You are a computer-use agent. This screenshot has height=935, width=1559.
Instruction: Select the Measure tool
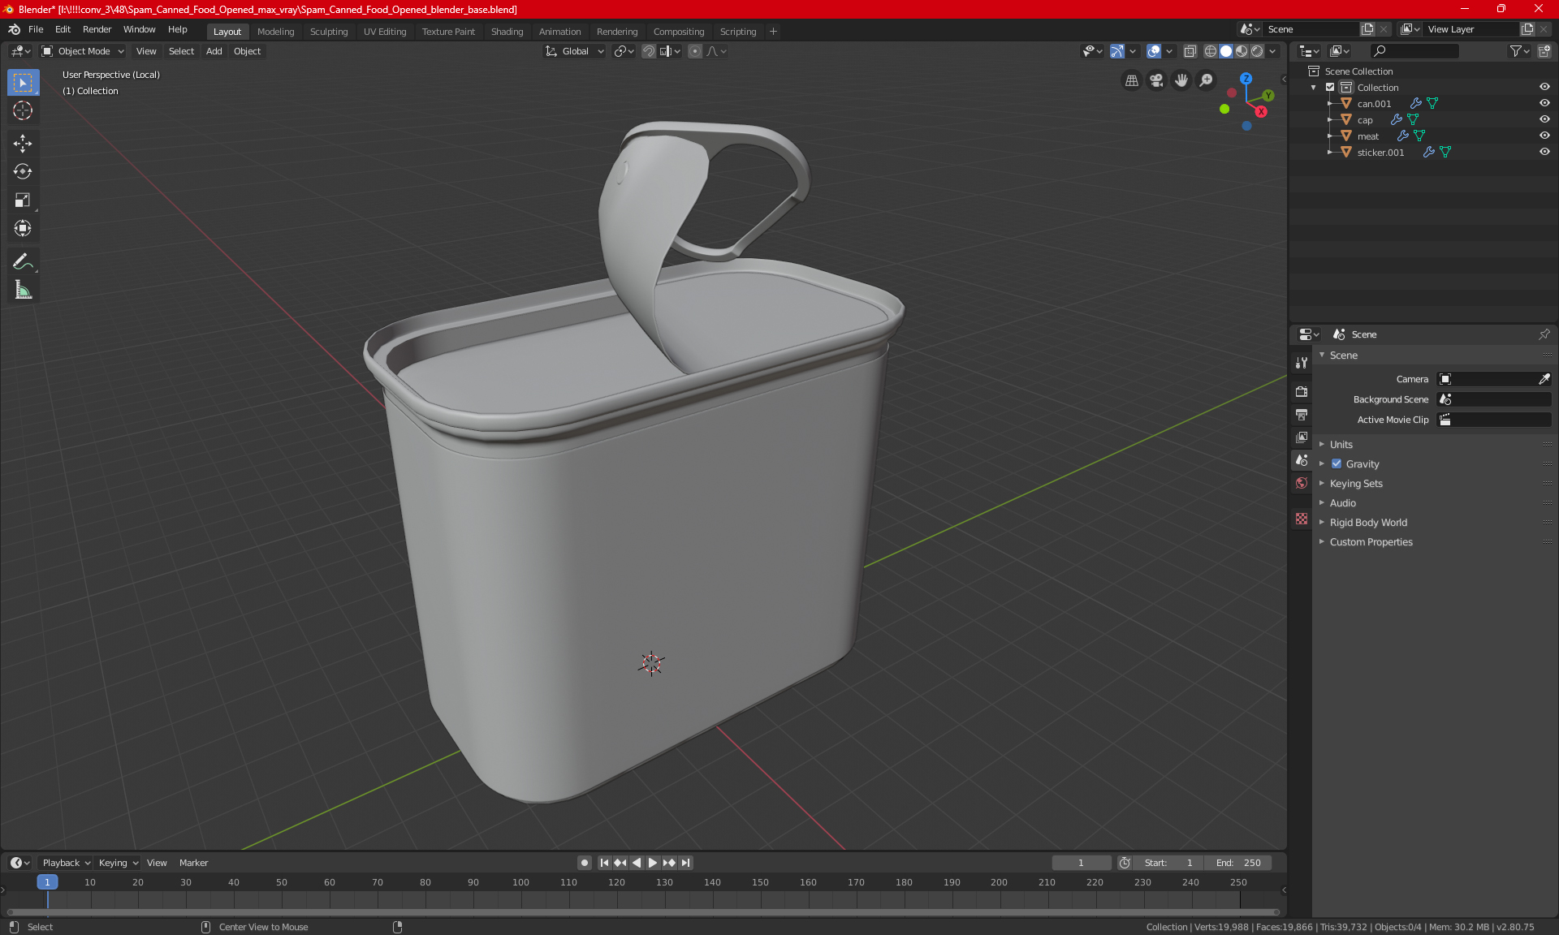coord(23,290)
